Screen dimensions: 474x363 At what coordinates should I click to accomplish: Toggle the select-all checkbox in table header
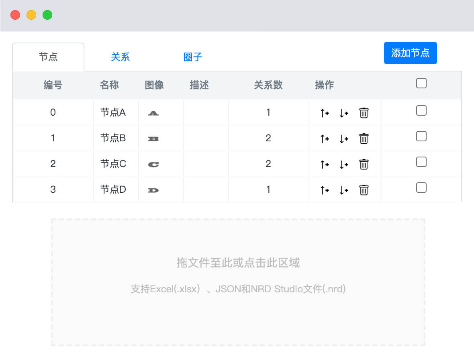[421, 84]
